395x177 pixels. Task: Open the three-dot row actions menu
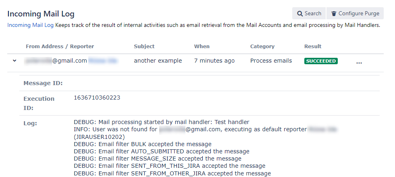359,63
